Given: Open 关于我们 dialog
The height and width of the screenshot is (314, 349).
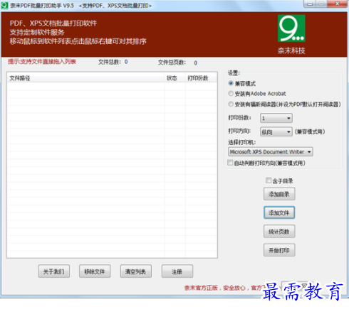Looking at the screenshot, I should tap(54, 271).
